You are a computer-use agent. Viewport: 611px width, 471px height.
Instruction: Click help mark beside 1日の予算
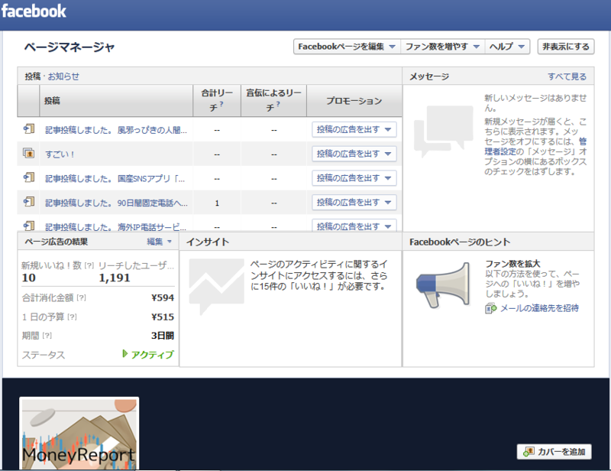coord(72,317)
